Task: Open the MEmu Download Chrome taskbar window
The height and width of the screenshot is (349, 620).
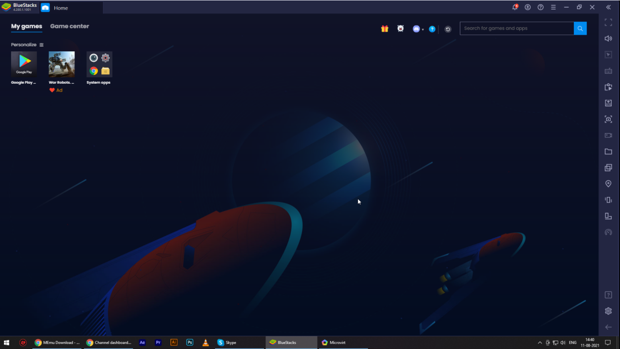Action: pos(57,343)
